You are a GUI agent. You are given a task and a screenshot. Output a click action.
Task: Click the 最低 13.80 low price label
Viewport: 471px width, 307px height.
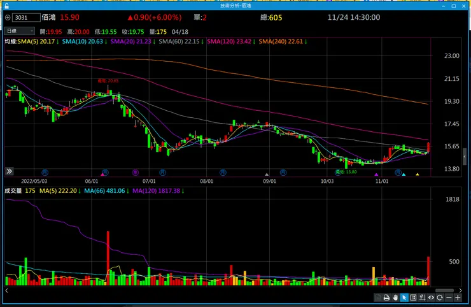coord(346,172)
